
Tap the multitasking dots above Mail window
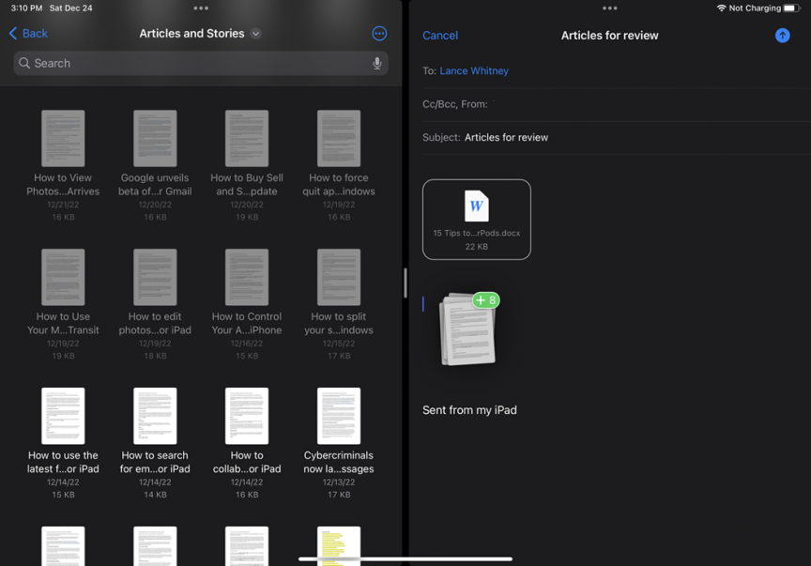click(609, 8)
